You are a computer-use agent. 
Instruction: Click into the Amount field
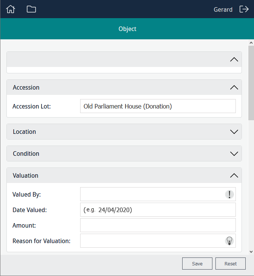[x=158, y=225]
